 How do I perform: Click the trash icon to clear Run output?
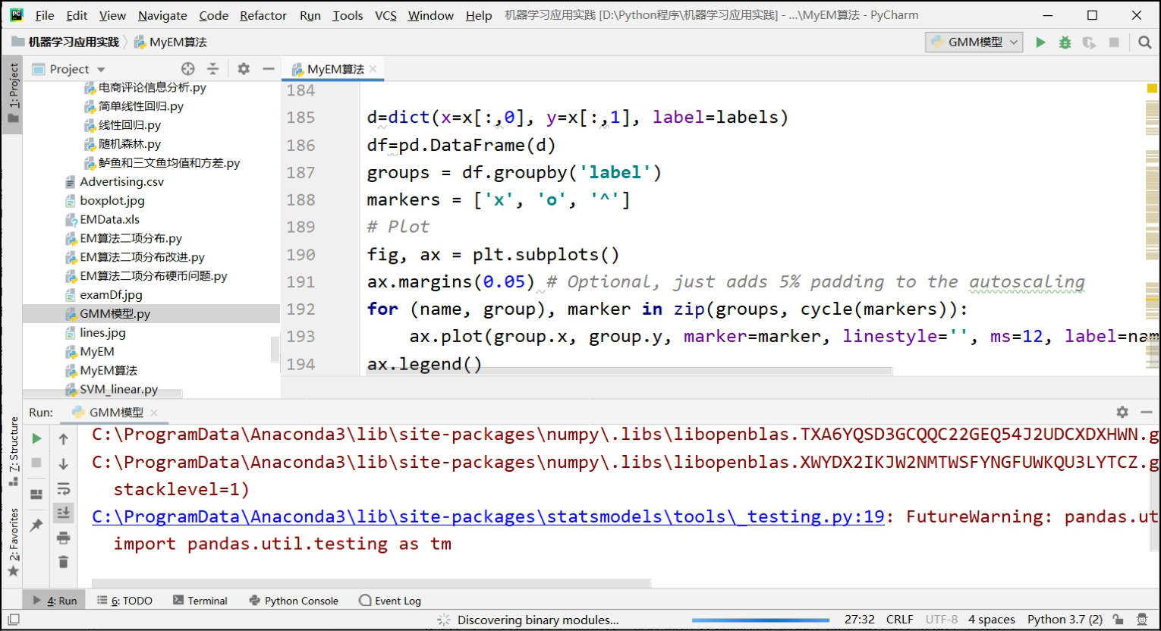coord(64,562)
